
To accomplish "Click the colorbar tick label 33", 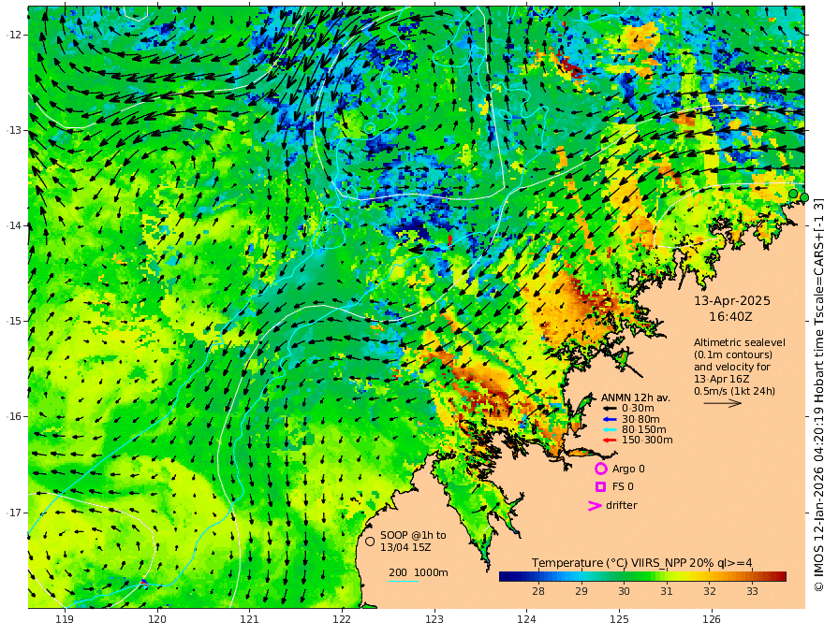I will [x=752, y=591].
